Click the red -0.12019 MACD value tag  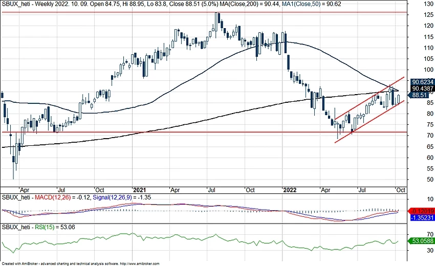(421, 211)
